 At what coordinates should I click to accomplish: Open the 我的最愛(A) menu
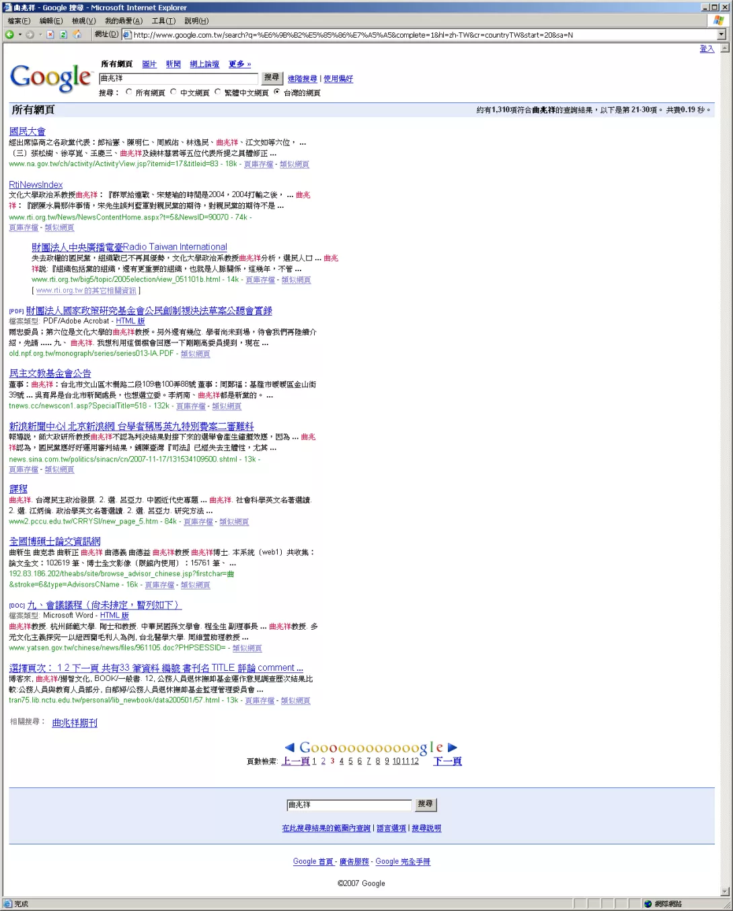pos(124,21)
